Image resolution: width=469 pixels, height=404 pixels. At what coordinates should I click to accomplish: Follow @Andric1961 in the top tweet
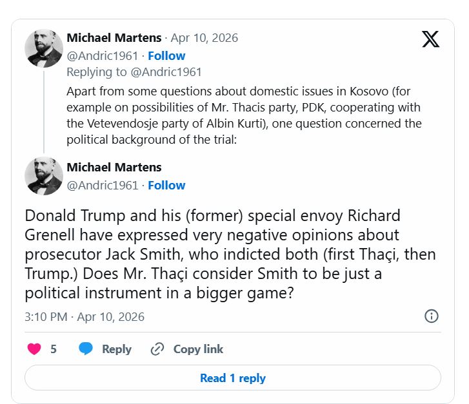click(x=166, y=55)
